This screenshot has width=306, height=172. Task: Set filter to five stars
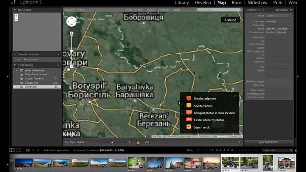pyautogui.click(x=232, y=150)
